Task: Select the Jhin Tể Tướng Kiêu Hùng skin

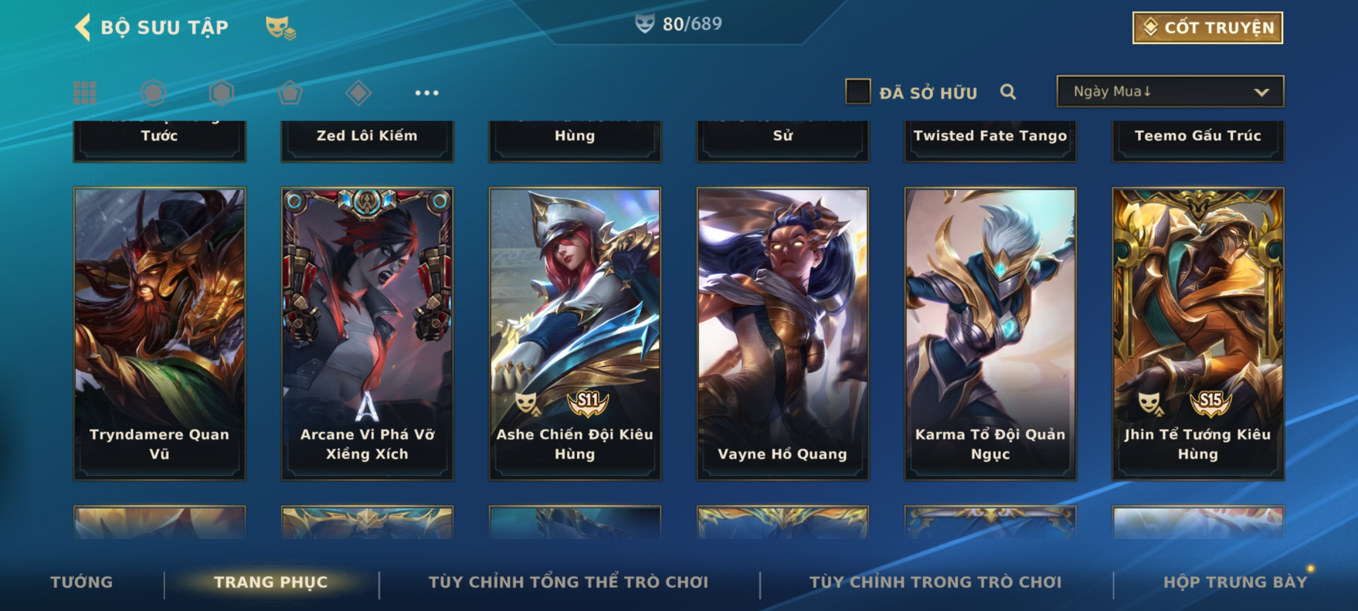Action: click(1198, 334)
